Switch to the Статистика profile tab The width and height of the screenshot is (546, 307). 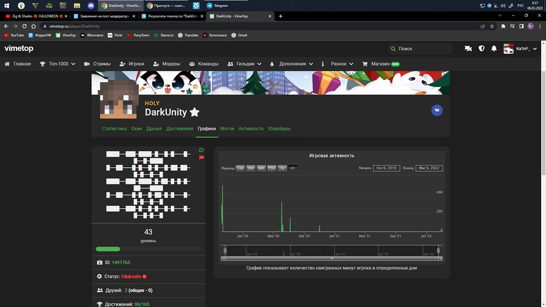click(x=114, y=128)
